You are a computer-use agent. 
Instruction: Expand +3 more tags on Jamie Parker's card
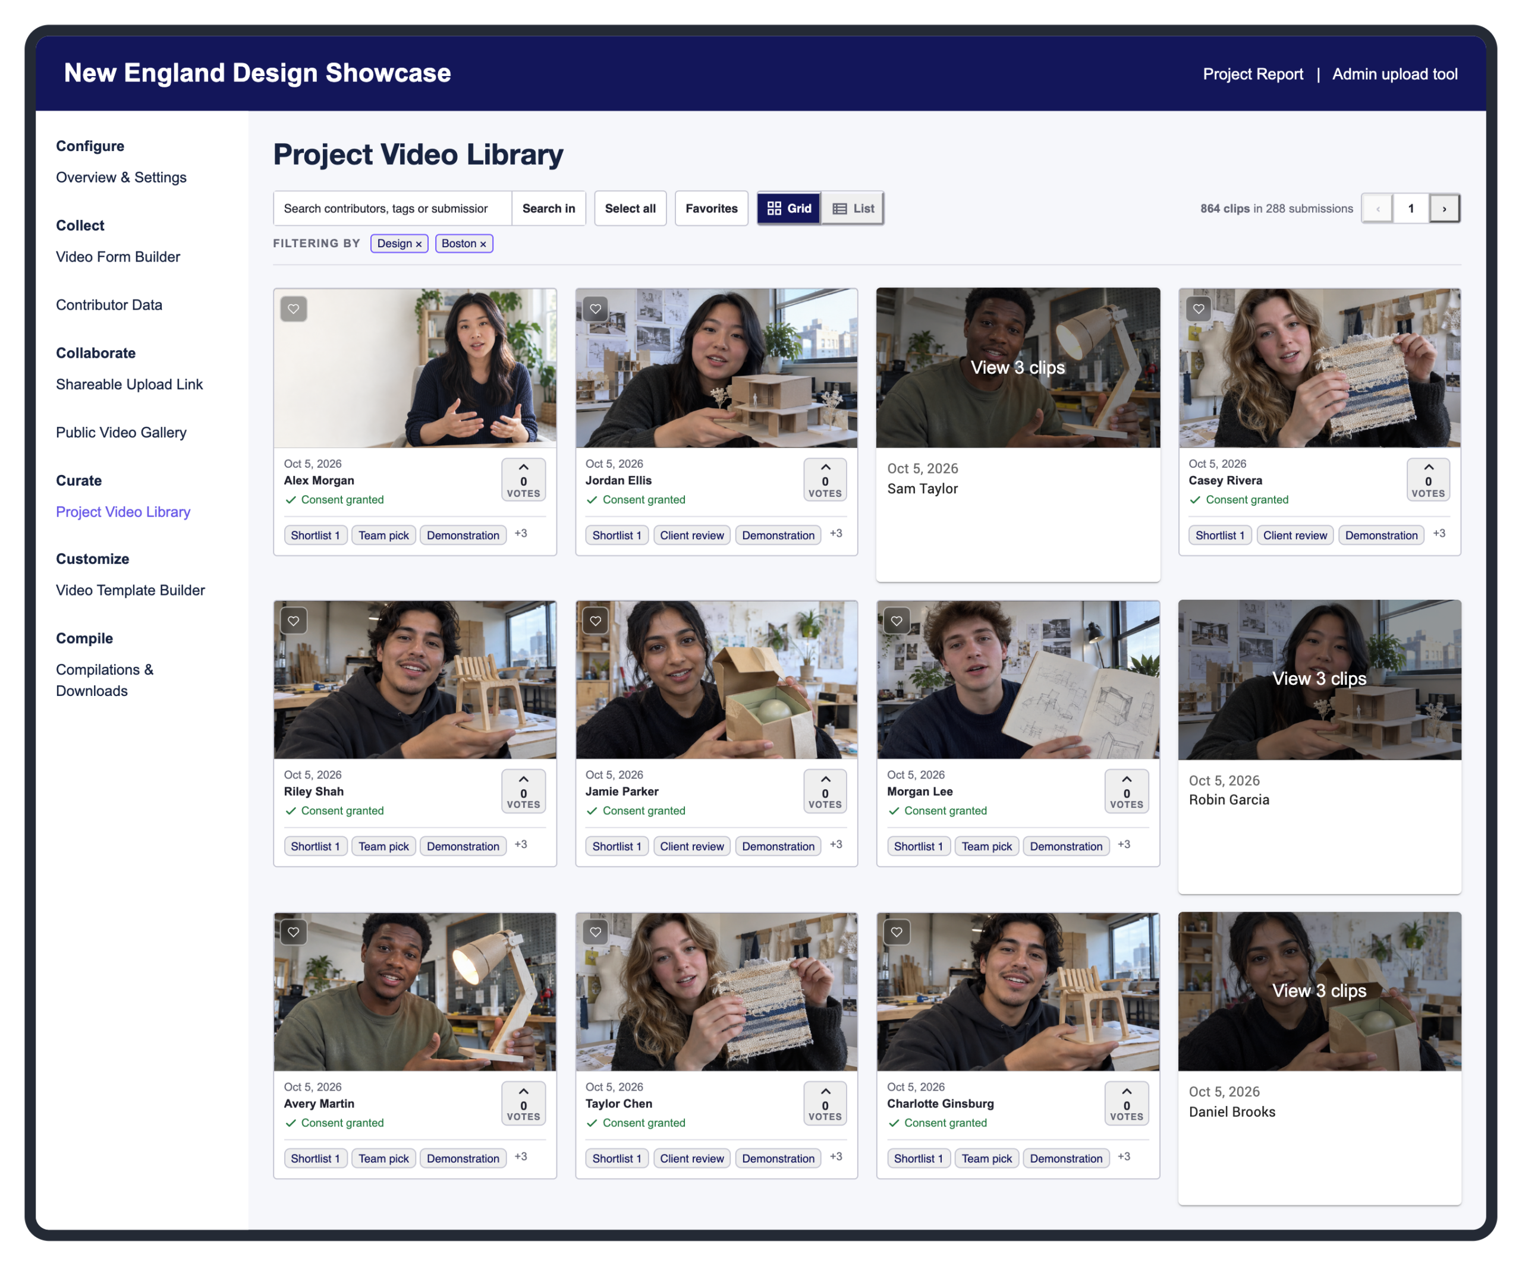836,845
